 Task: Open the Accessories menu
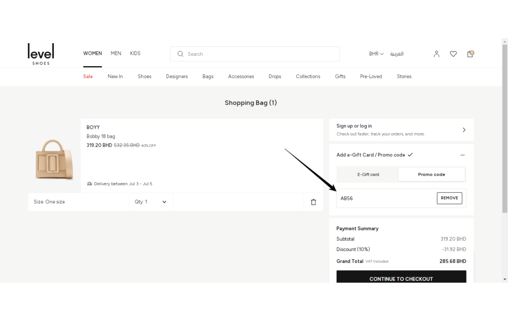pos(241,77)
